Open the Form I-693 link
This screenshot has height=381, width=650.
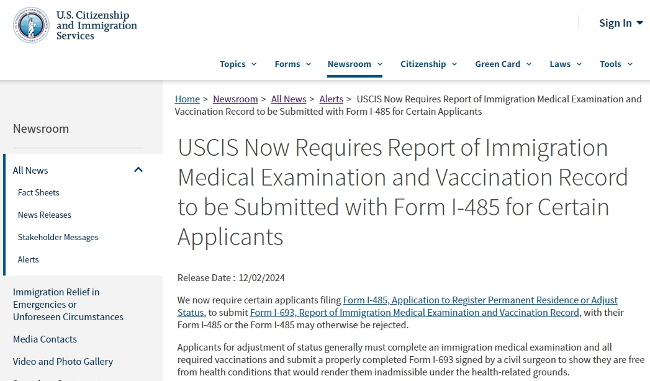tap(414, 313)
